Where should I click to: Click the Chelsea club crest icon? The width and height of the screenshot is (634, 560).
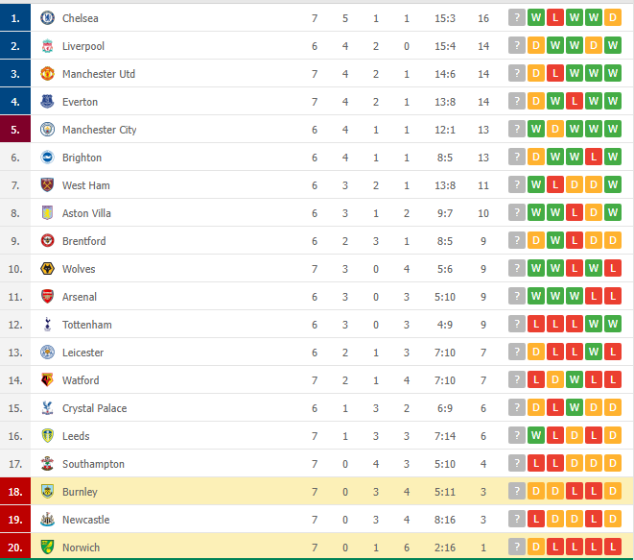[47, 18]
